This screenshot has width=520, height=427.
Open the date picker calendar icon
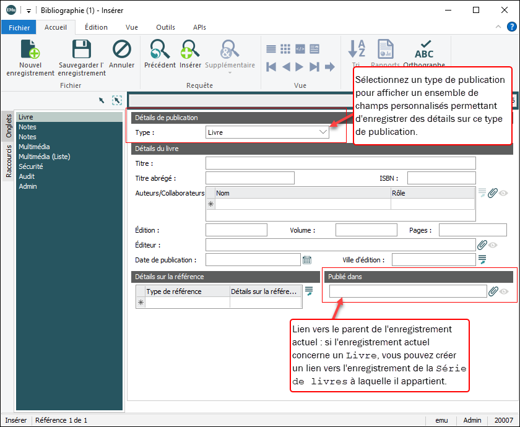click(x=307, y=260)
